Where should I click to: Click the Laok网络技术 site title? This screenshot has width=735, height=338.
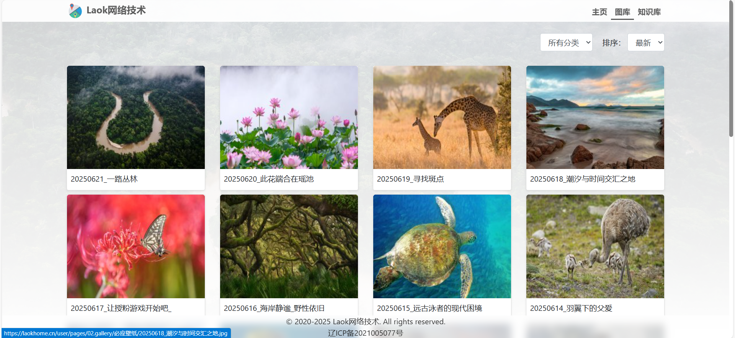116,10
